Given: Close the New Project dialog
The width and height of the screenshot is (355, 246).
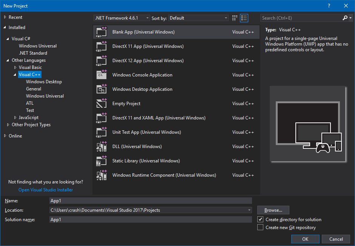Looking at the screenshot, I should pos(346,6).
